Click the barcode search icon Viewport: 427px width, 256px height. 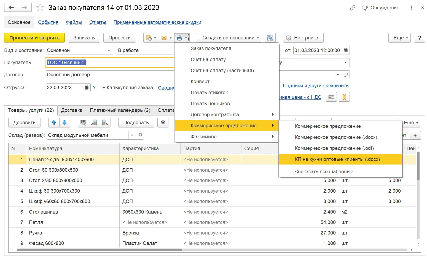coord(83,123)
